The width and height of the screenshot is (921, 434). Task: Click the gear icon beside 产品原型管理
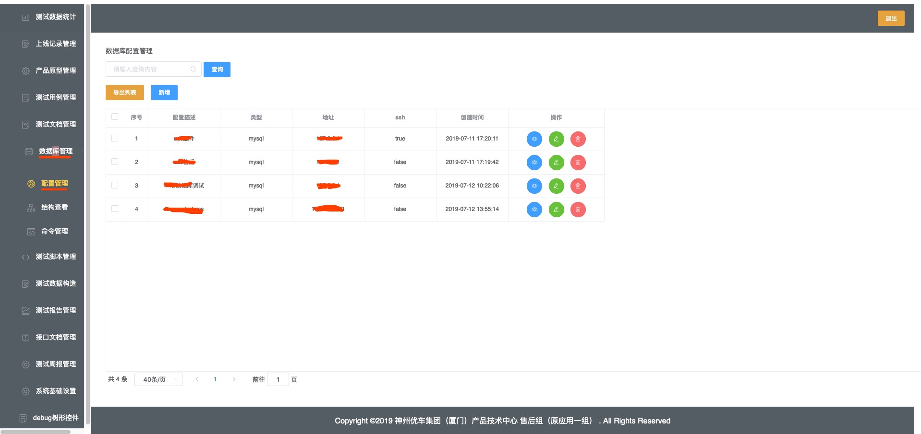pos(25,71)
